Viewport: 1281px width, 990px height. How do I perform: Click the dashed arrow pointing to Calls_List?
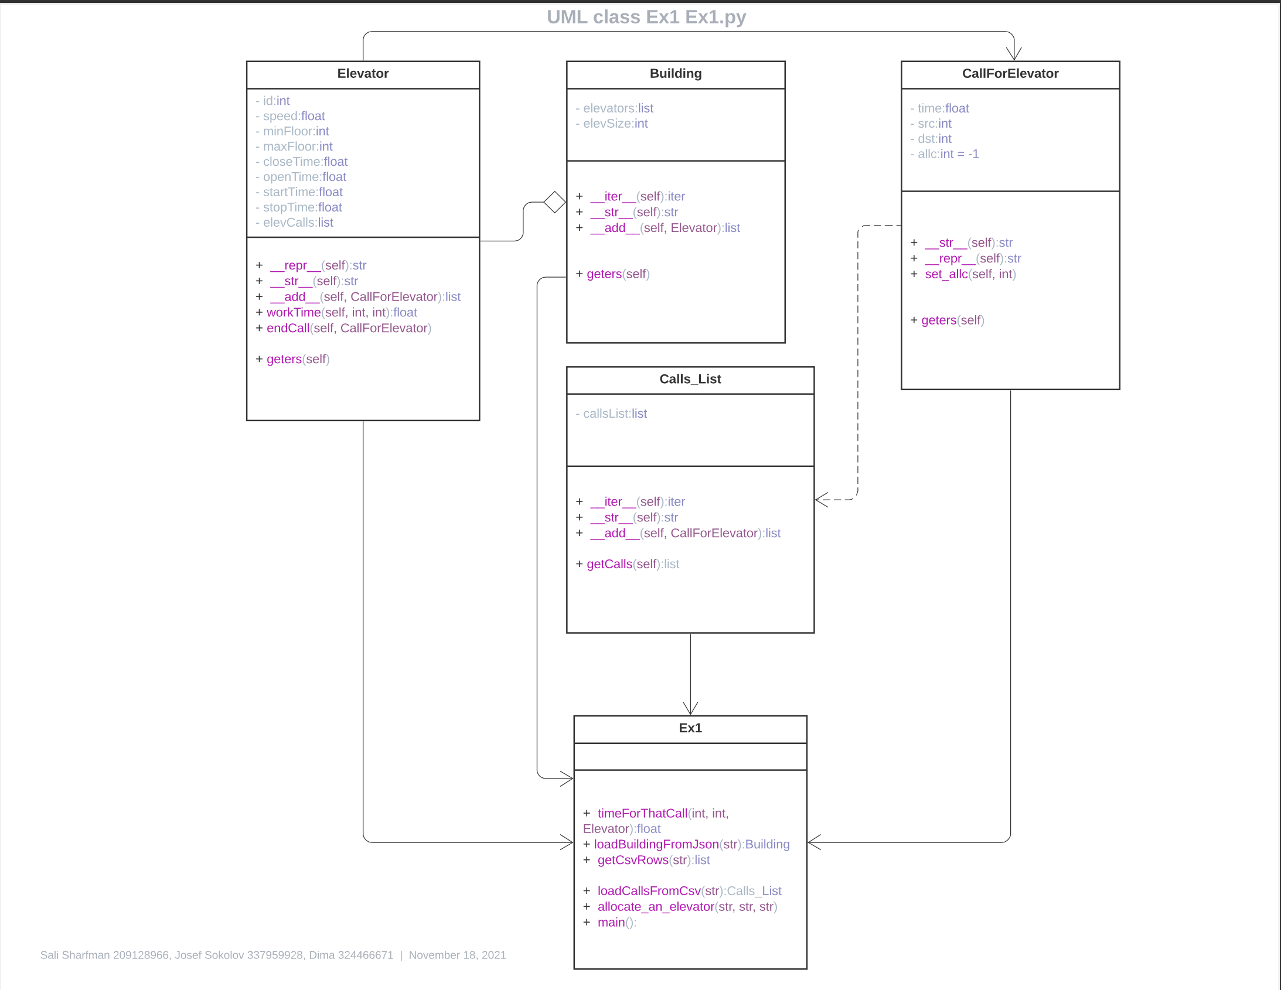click(839, 500)
